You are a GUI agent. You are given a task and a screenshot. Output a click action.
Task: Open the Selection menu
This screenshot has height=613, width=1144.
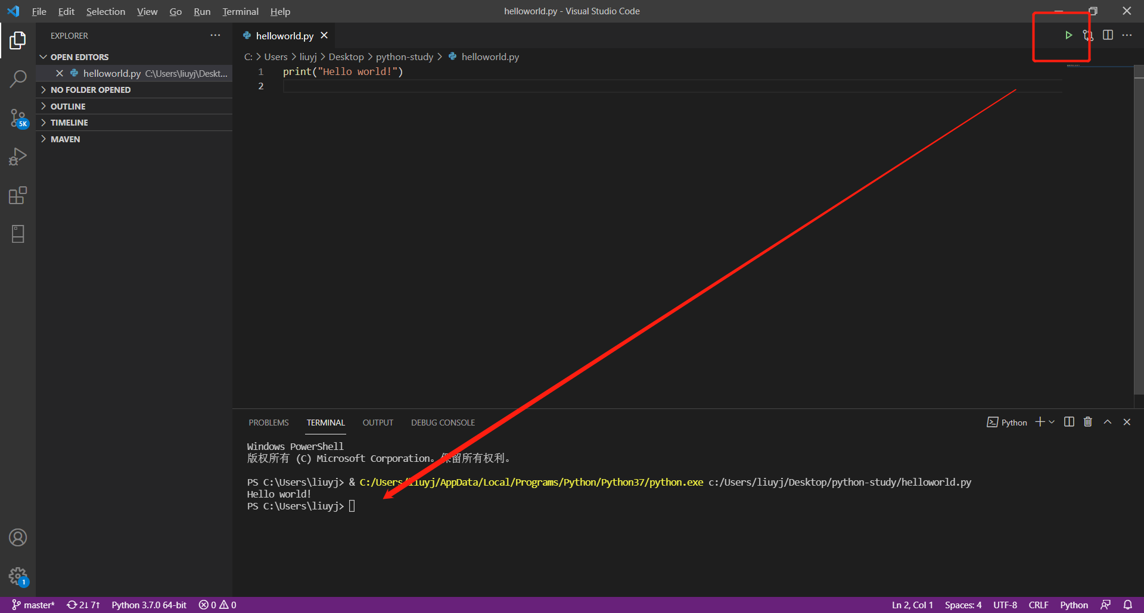[105, 11]
